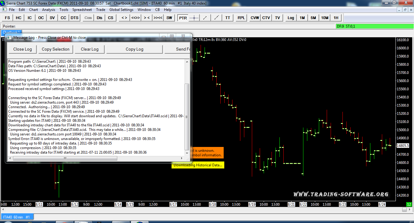Viewport: 414px width, 223px height.
Task: Select the ITA40 60 min chart tab
Action: 17,217
